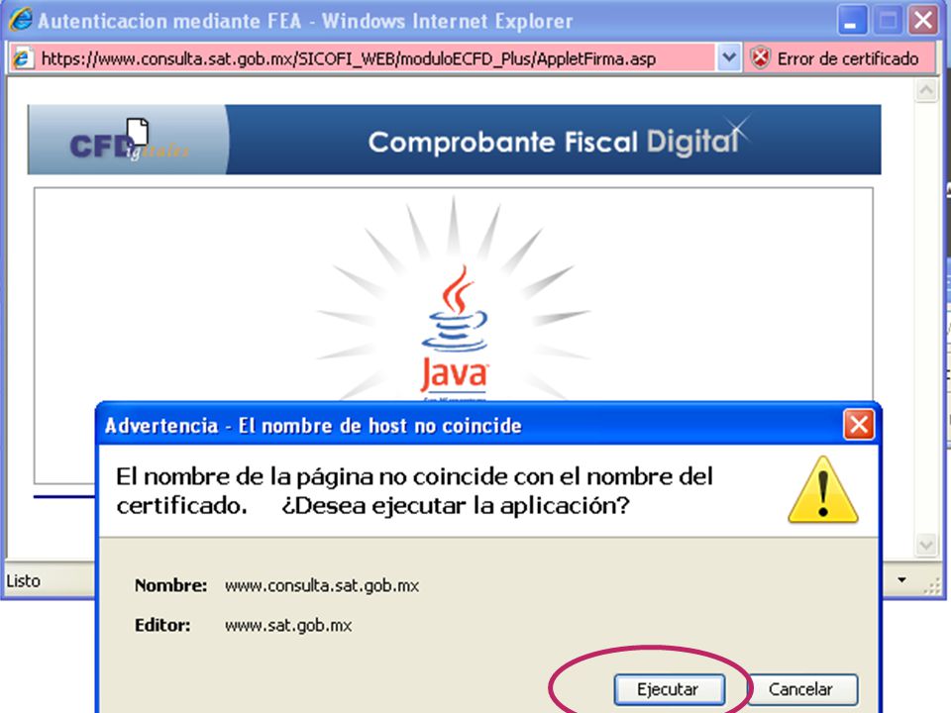Click the Ejecutar button
The image size is (951, 713).
(669, 689)
